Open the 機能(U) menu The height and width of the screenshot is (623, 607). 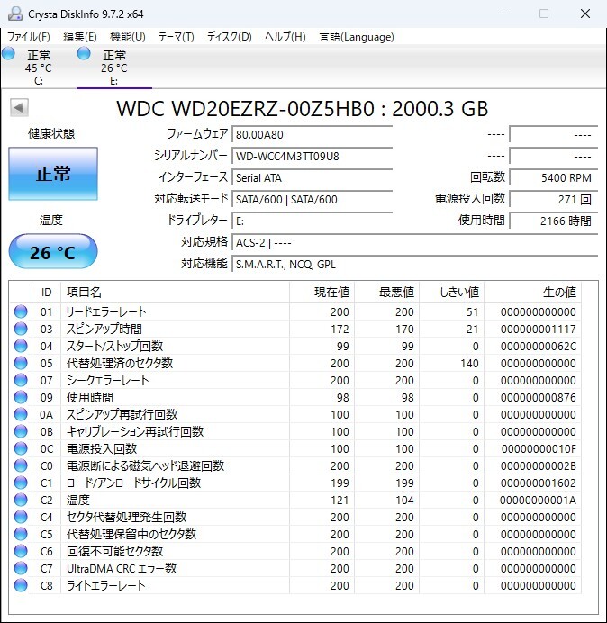coord(128,37)
